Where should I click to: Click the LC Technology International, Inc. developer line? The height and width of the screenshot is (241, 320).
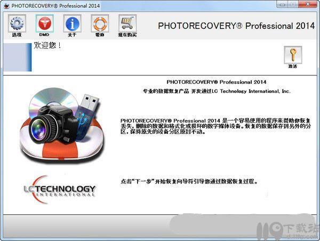point(217,91)
